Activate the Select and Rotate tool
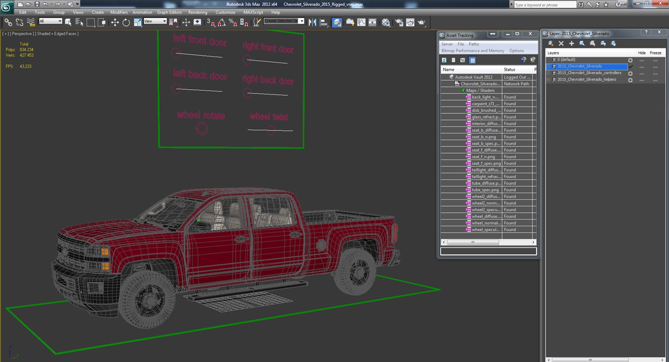This screenshot has width=669, height=362. tap(126, 23)
